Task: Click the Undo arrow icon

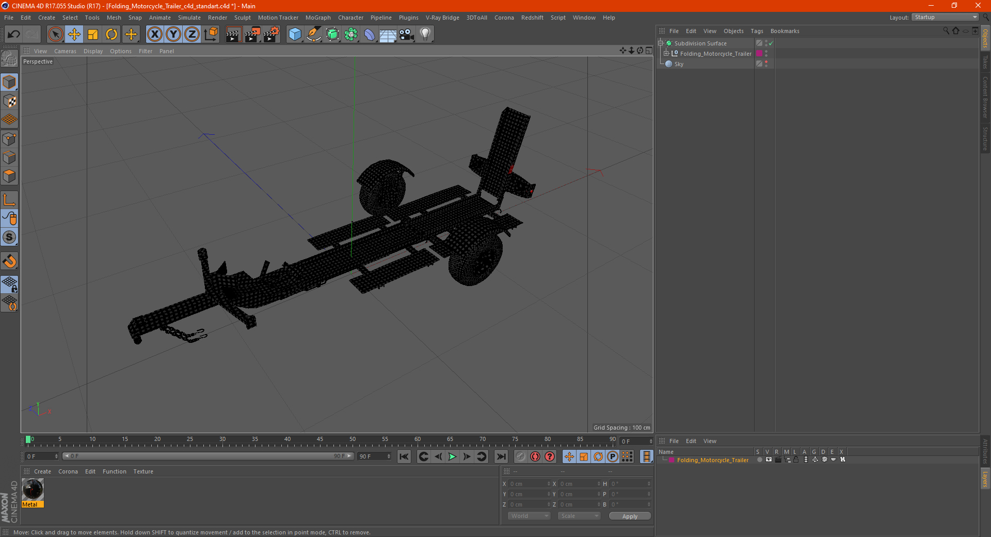Action: [x=13, y=35]
